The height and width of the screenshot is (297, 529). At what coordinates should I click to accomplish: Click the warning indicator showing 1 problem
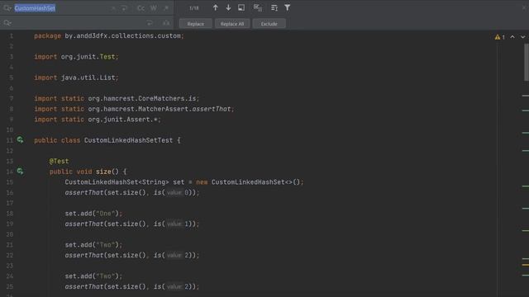tap(500, 37)
